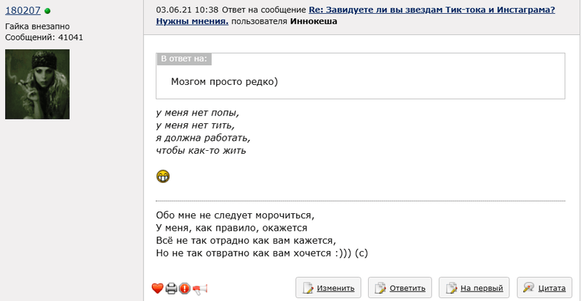Report the post with red exclamation icon
The width and height of the screenshot is (582, 301).
point(185,288)
